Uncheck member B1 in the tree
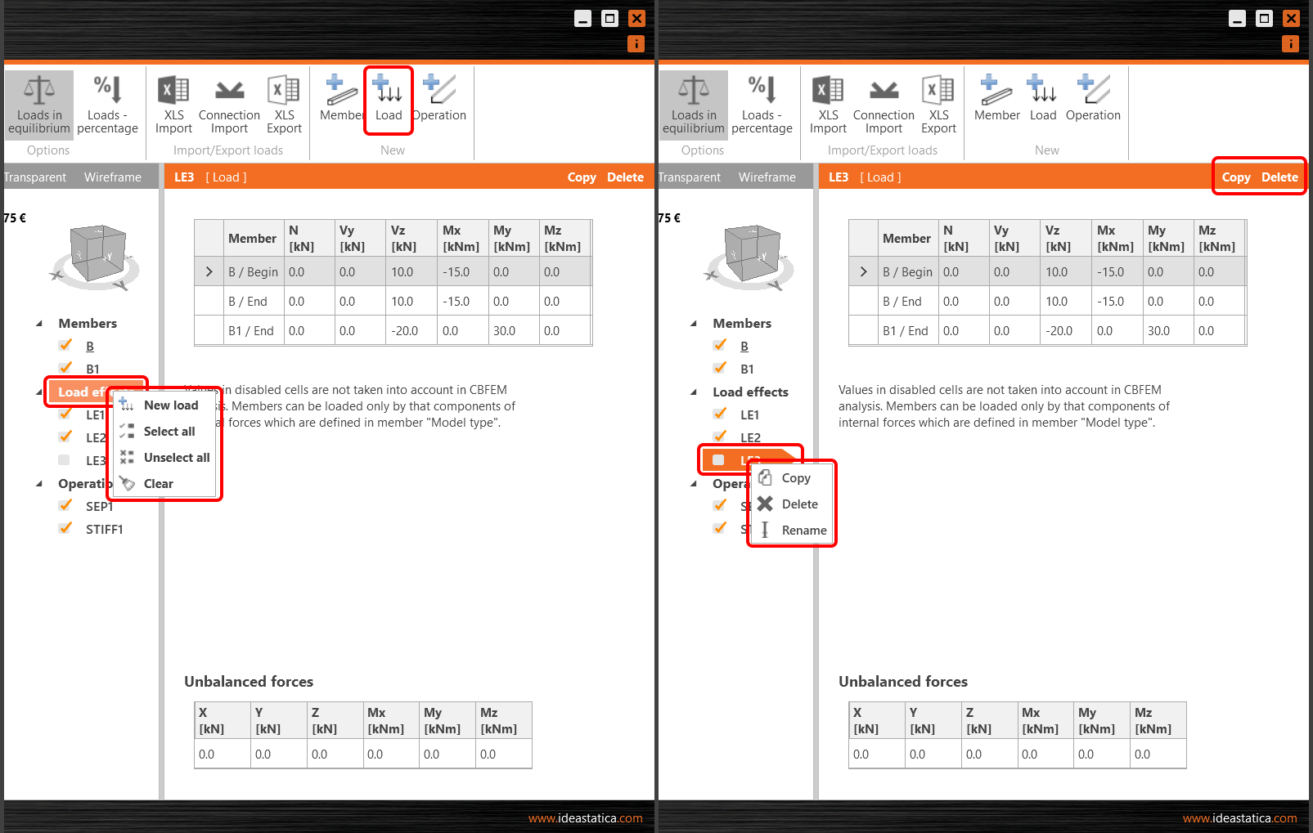 click(65, 368)
